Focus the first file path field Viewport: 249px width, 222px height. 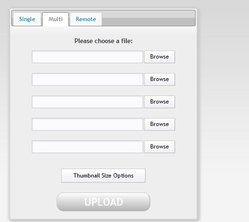tap(88, 57)
